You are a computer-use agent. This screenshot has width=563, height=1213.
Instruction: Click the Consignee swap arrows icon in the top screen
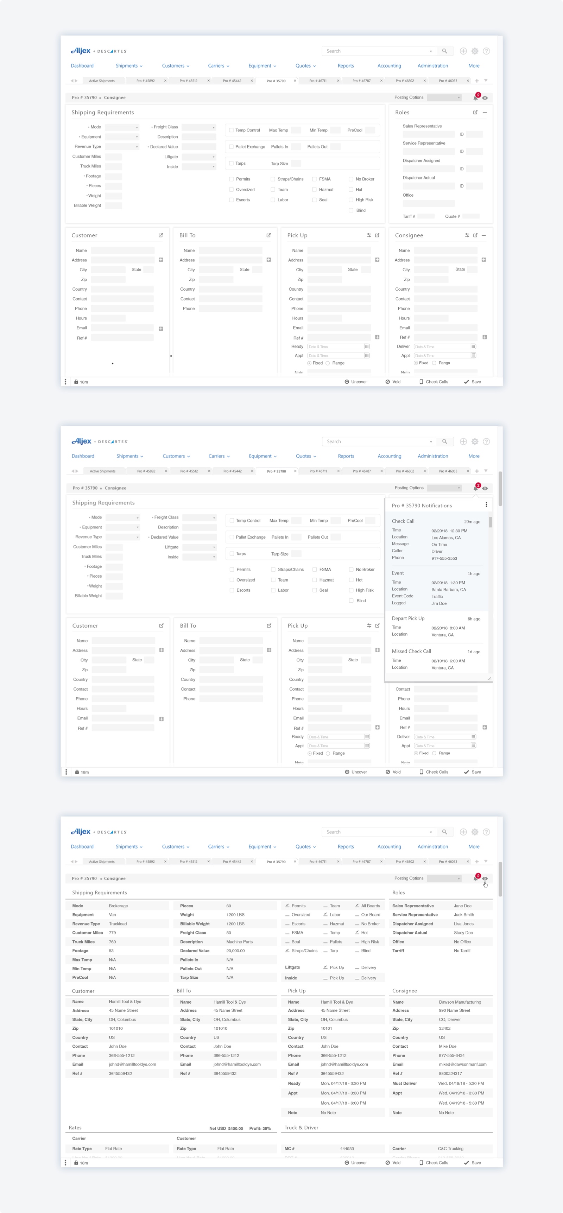point(467,235)
